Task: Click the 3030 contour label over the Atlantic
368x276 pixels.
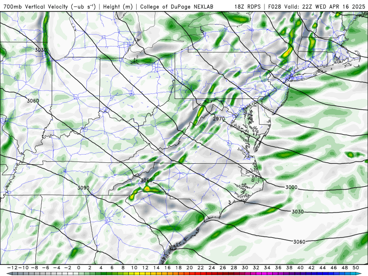Action: pos(298,212)
